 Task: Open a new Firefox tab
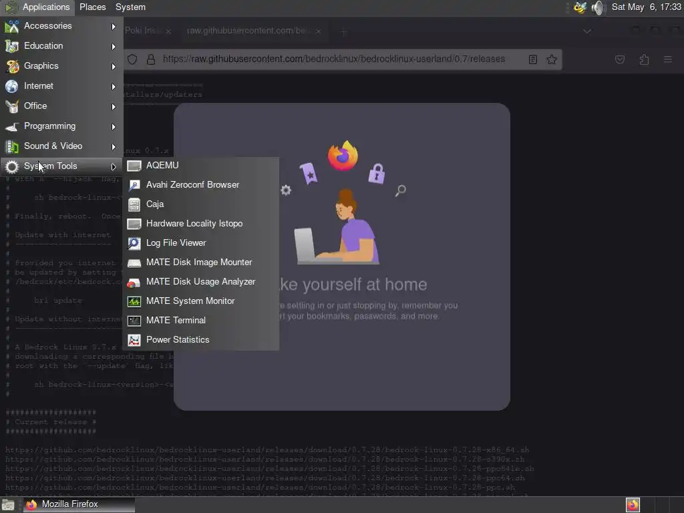click(x=343, y=31)
